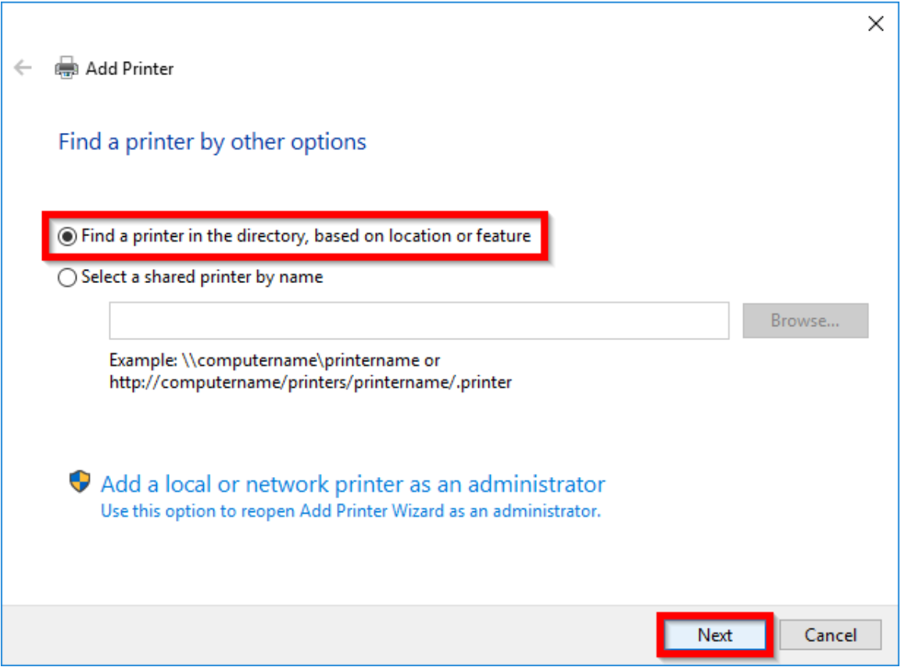
Task: Click the 'Find a printer in the directory' label
Action: coord(306,236)
